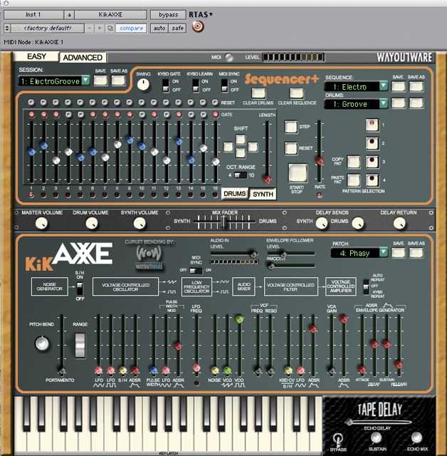Open the Drums dropdown arrow
The width and height of the screenshot is (447, 456).
(384, 103)
